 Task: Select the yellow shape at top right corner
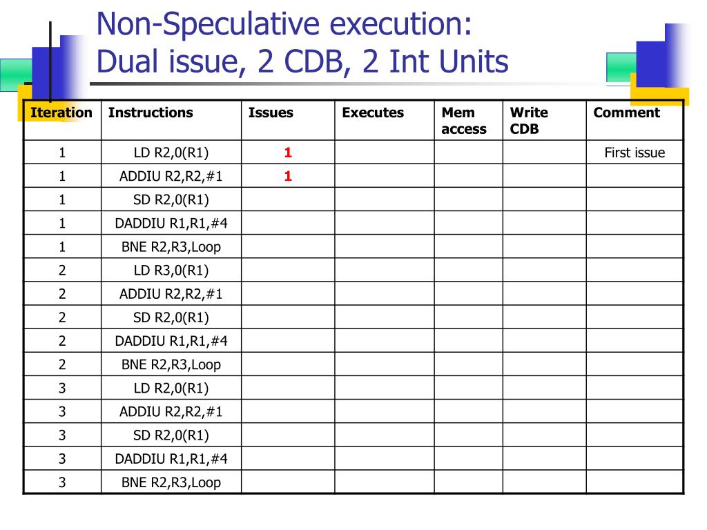659,94
